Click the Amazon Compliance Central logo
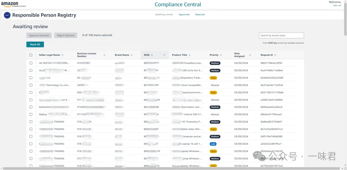 (13, 4)
